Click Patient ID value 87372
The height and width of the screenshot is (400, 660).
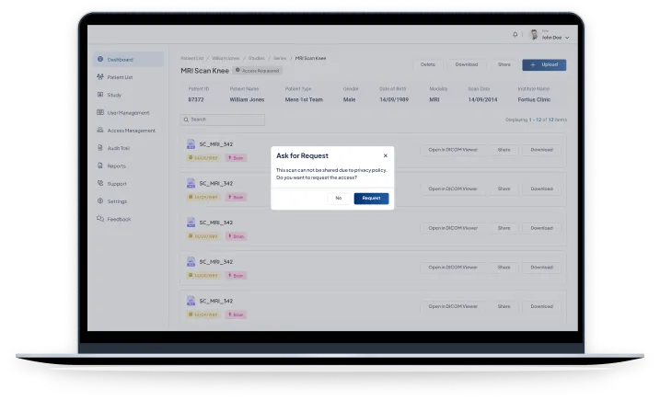[x=196, y=99]
